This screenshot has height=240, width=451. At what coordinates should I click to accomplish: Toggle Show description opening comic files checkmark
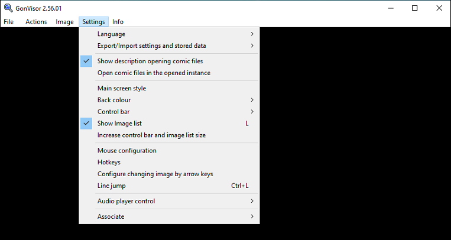pyautogui.click(x=86, y=61)
